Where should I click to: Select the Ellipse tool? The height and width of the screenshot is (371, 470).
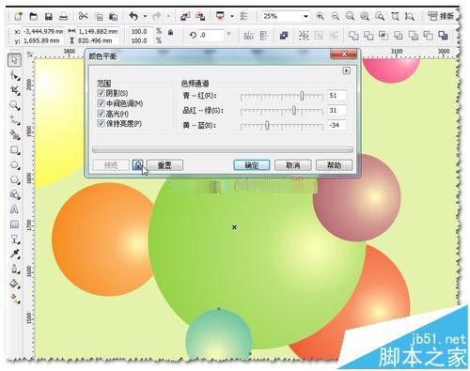coord(15,165)
